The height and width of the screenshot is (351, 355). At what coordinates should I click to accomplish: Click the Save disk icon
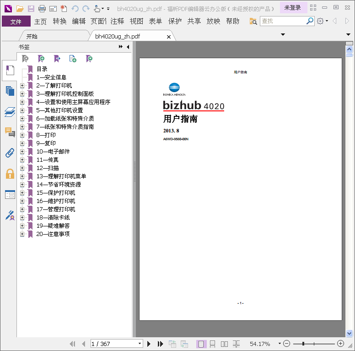click(31, 9)
